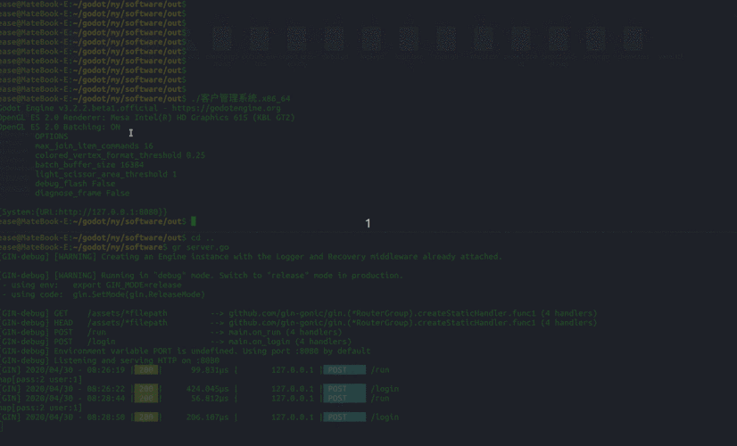
Task: Click the cd .. command in the lower pane
Action: pos(203,238)
